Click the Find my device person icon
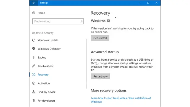Screen dimensions: 190x107 34,92
